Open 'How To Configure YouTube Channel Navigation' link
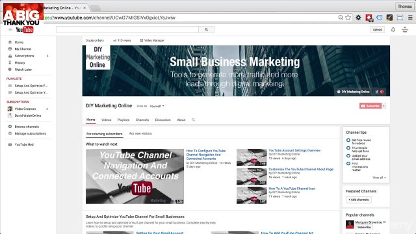The width and height of the screenshot is (416, 234). click(206, 155)
